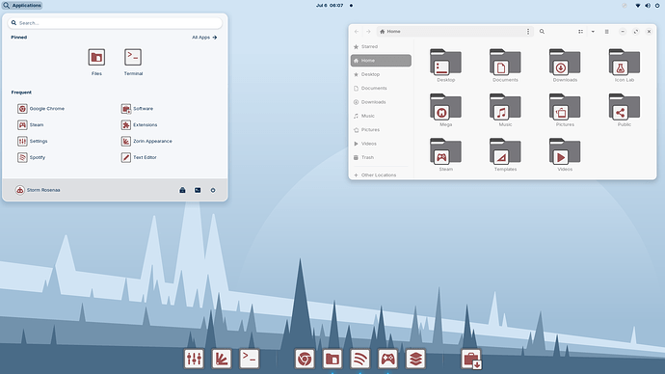Click Files icon in the dock
665x374 pixels.
[x=332, y=359]
